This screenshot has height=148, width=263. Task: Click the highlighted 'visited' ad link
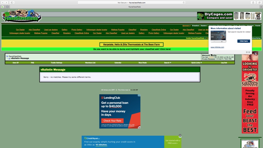pos(211,57)
